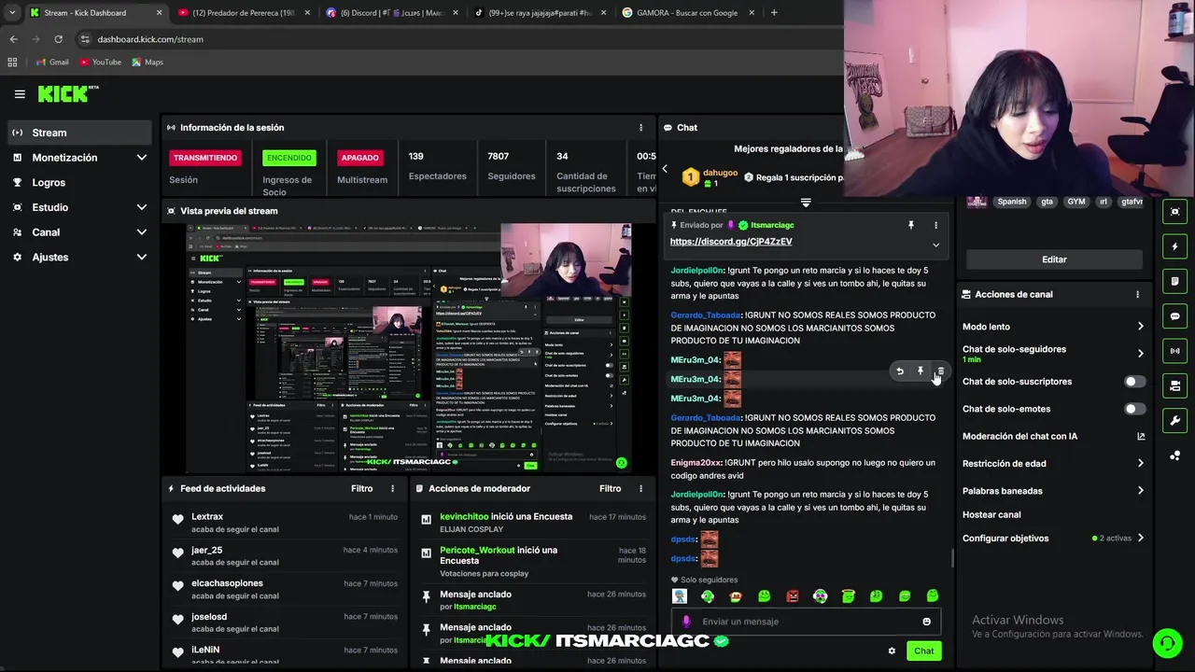Open the Chrome apps grid shortcut
1195x672 pixels.
[x=12, y=62]
